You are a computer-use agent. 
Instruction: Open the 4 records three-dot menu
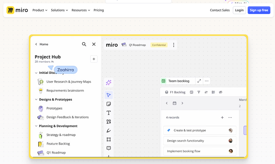[230, 118]
